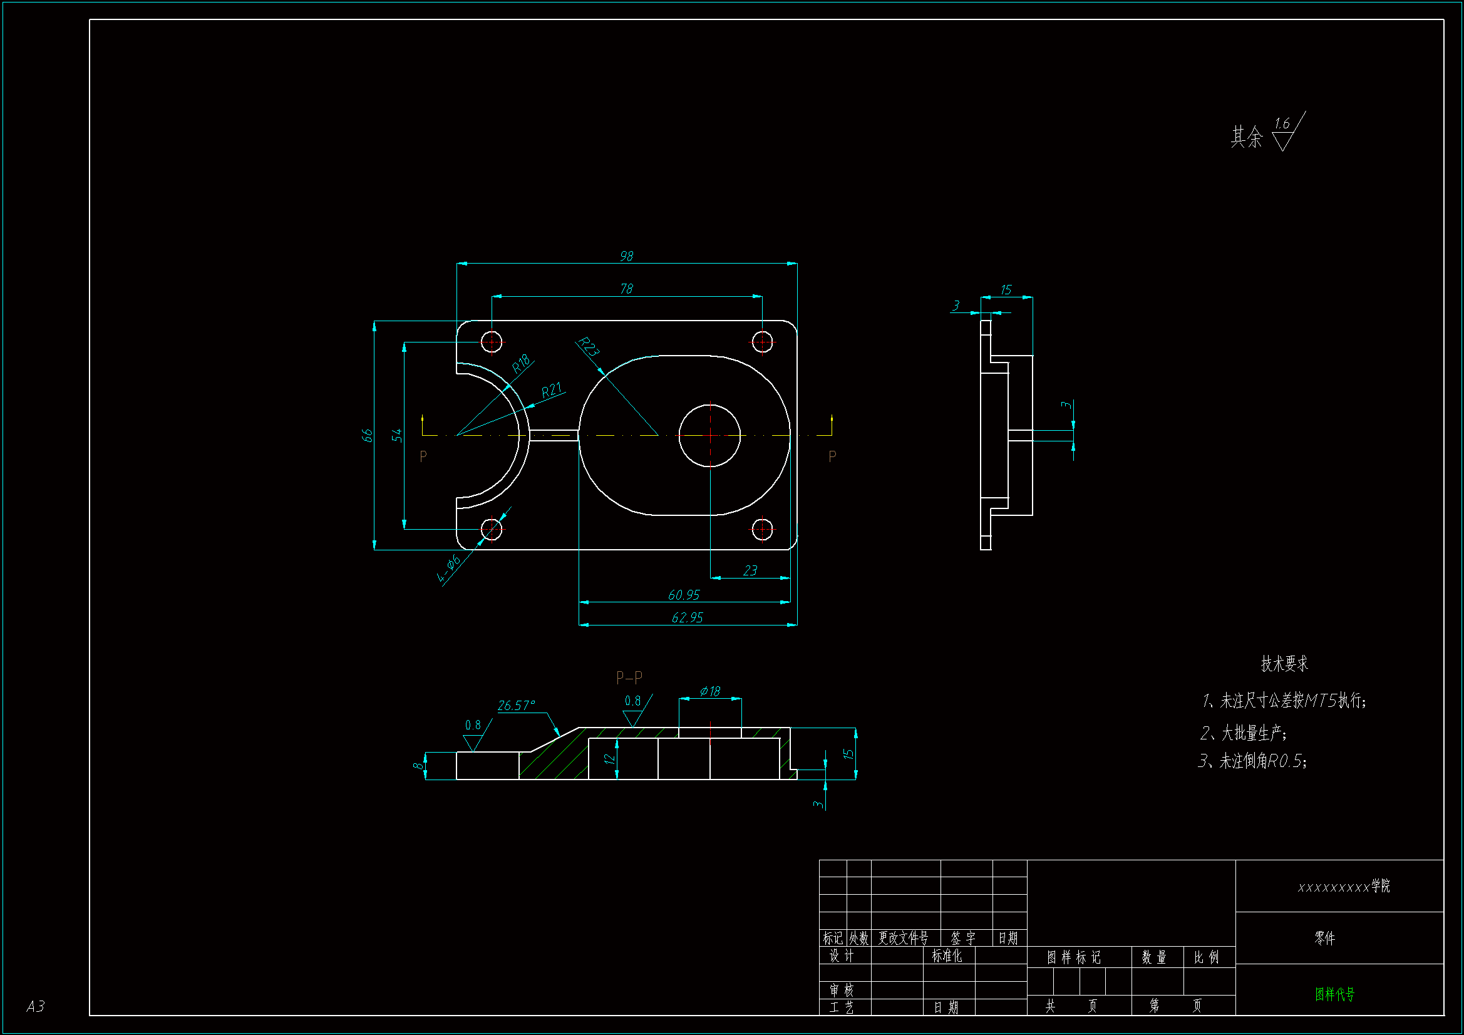
Task: Click the green 图样代号 title block text
Action: point(1334,994)
